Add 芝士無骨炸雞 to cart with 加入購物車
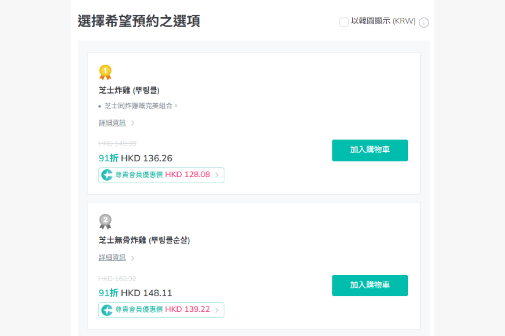The height and width of the screenshot is (336, 505). (370, 286)
